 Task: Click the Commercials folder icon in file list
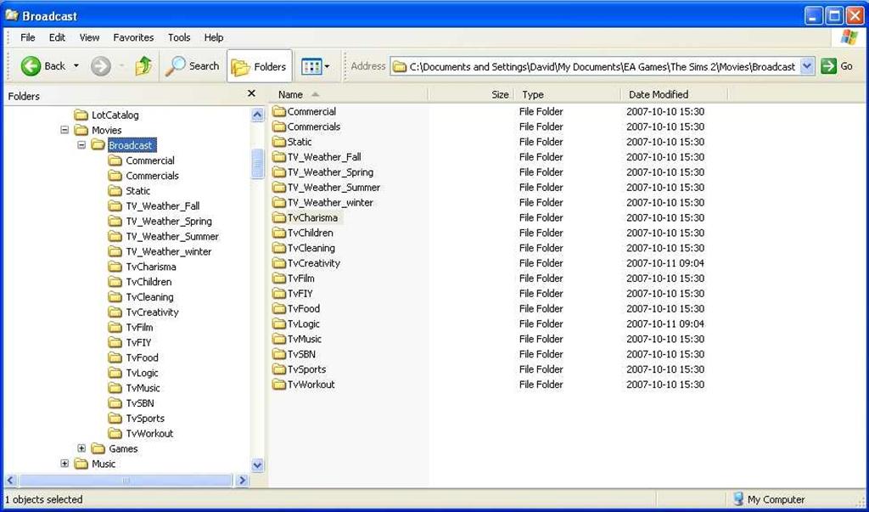(278, 127)
